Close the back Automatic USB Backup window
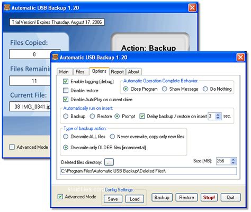 click(x=192, y=8)
